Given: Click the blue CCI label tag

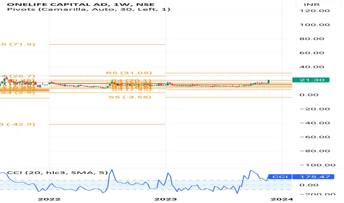Looking at the screenshot, I should pos(280,177).
